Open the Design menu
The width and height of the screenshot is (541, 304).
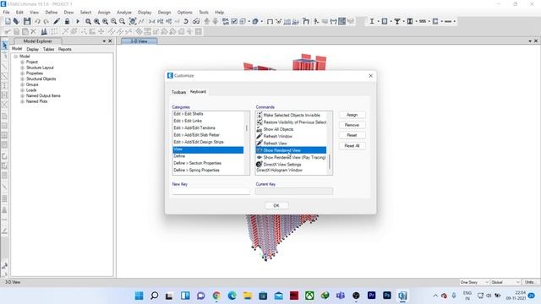(x=164, y=13)
